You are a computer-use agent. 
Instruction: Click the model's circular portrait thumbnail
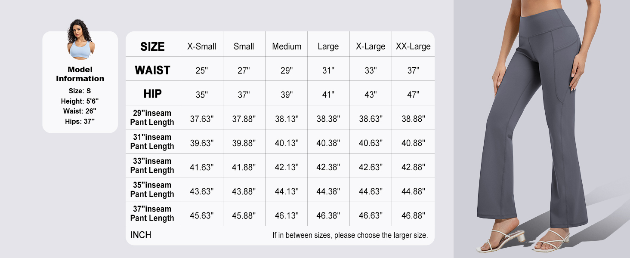[x=80, y=40]
